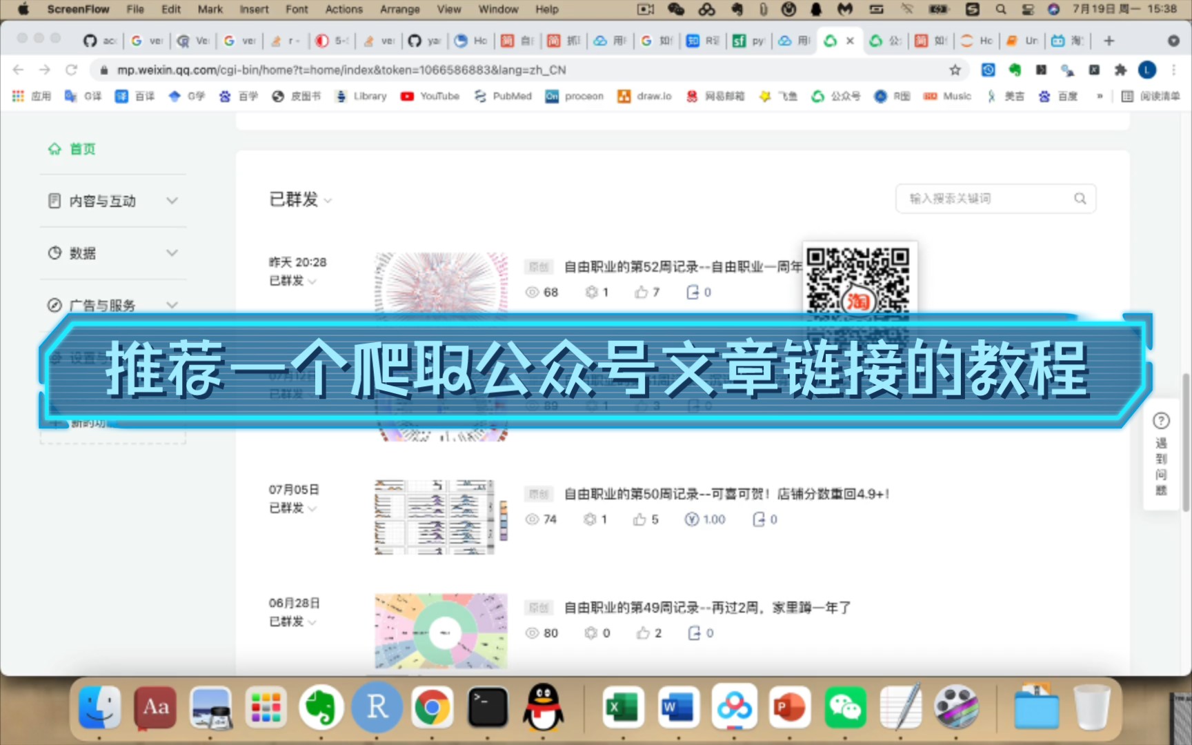The height and width of the screenshot is (745, 1192).
Task: Click the like count on 第50周 article
Action: tap(646, 519)
